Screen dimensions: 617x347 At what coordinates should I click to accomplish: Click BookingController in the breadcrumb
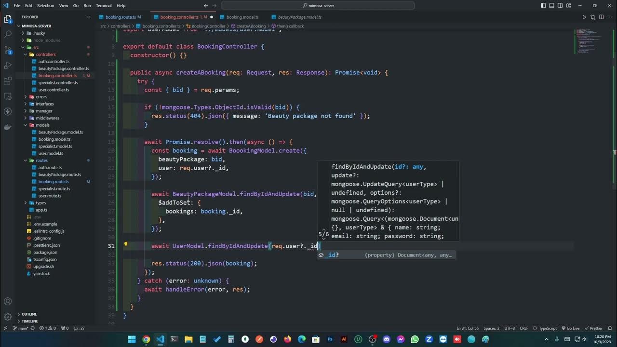coord(208,26)
